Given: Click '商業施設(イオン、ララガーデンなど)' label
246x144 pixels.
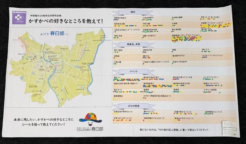Looking at the screenshot, I should (186, 35).
